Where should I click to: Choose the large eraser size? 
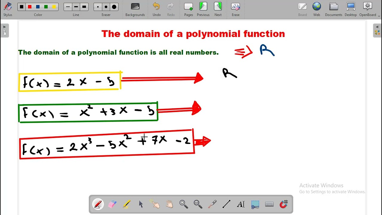pyautogui.click(x=114, y=7)
